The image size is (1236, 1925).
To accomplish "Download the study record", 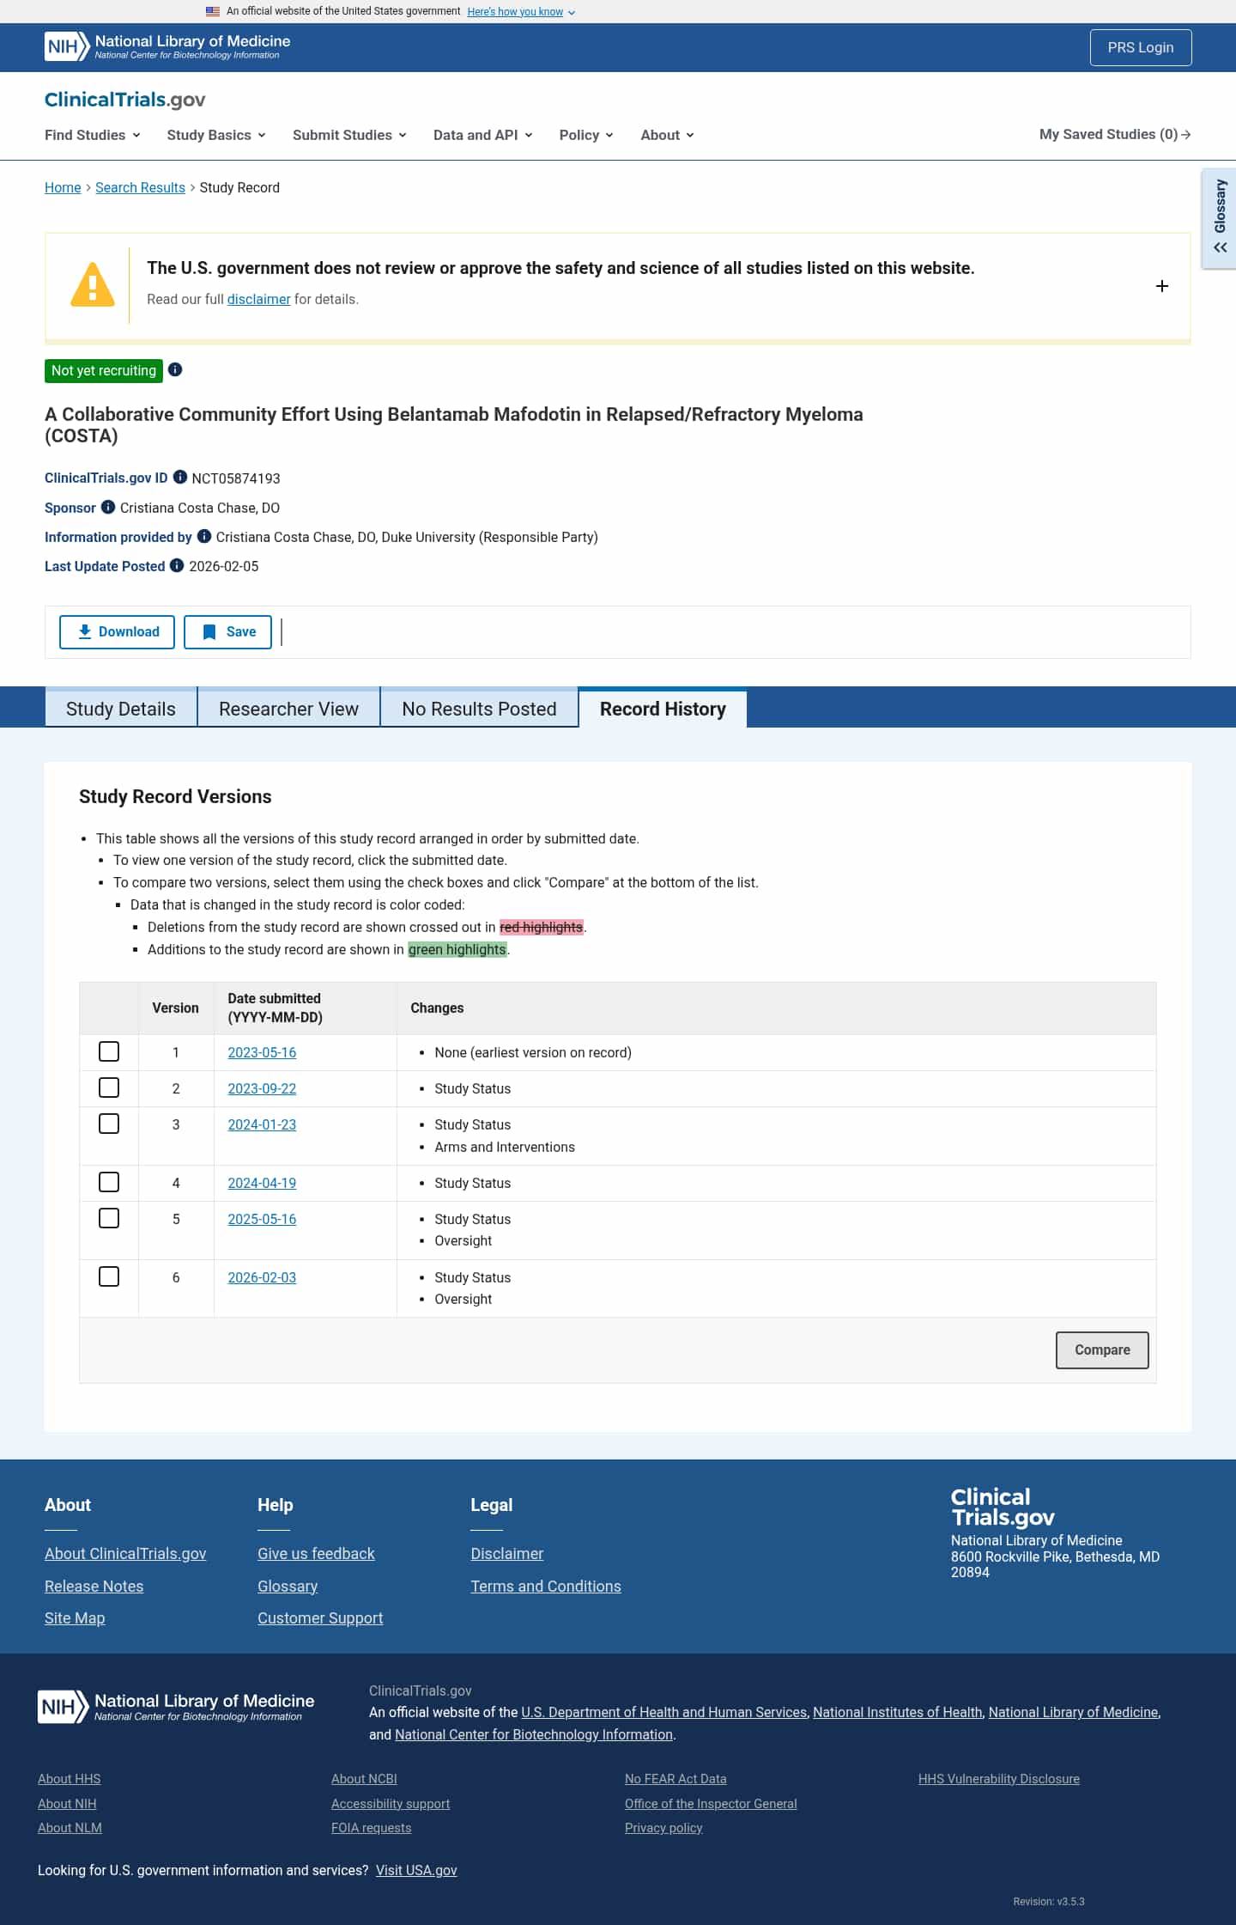I will 117,631.
